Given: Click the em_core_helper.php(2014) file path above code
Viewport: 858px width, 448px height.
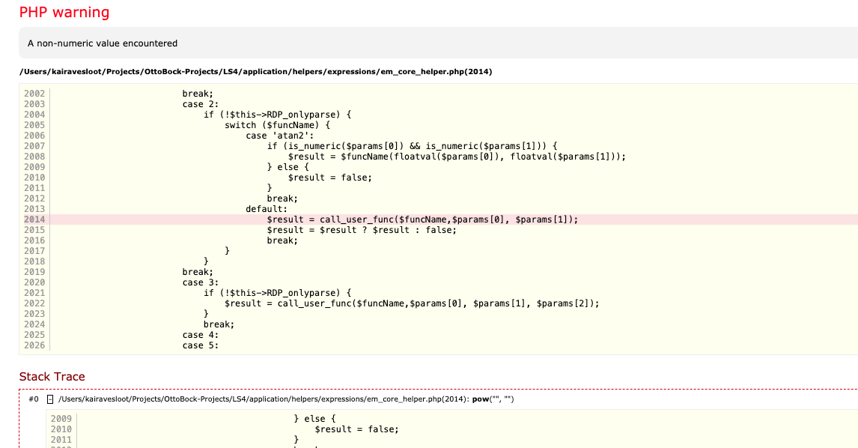Looking at the screenshot, I should [x=255, y=71].
